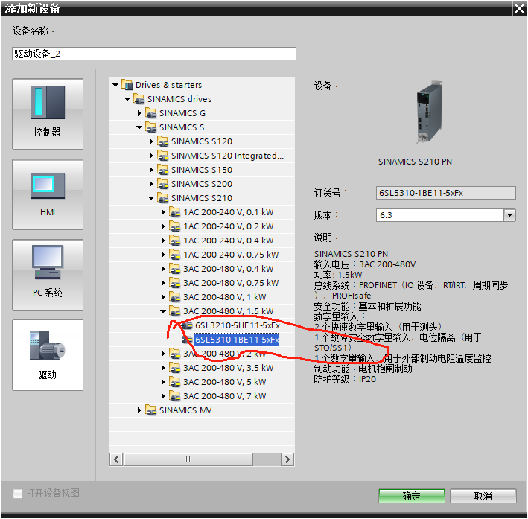Screen dimensions: 528x519
Task: Click the SINAMICS S150 folder icon
Action: point(163,170)
